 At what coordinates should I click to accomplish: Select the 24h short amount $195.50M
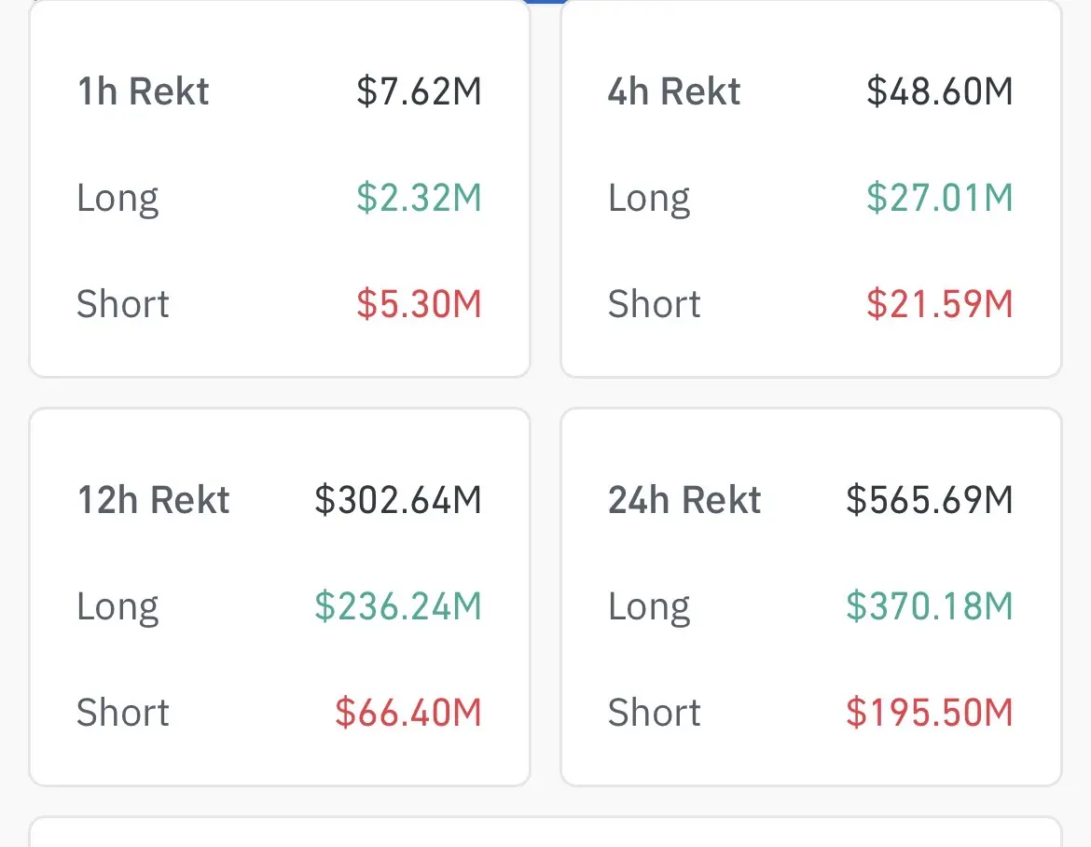pyautogui.click(x=929, y=713)
